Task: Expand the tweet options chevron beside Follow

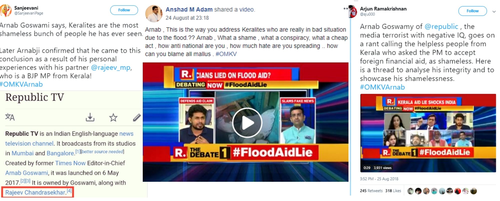Action: pyautogui.click(x=494, y=11)
